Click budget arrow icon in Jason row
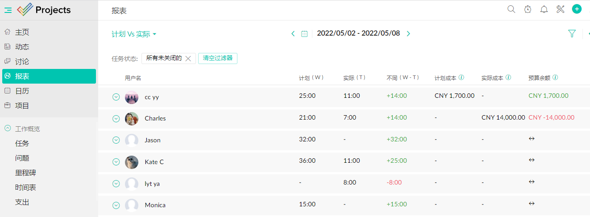Image resolution: width=590 pixels, height=217 pixels. point(532,138)
